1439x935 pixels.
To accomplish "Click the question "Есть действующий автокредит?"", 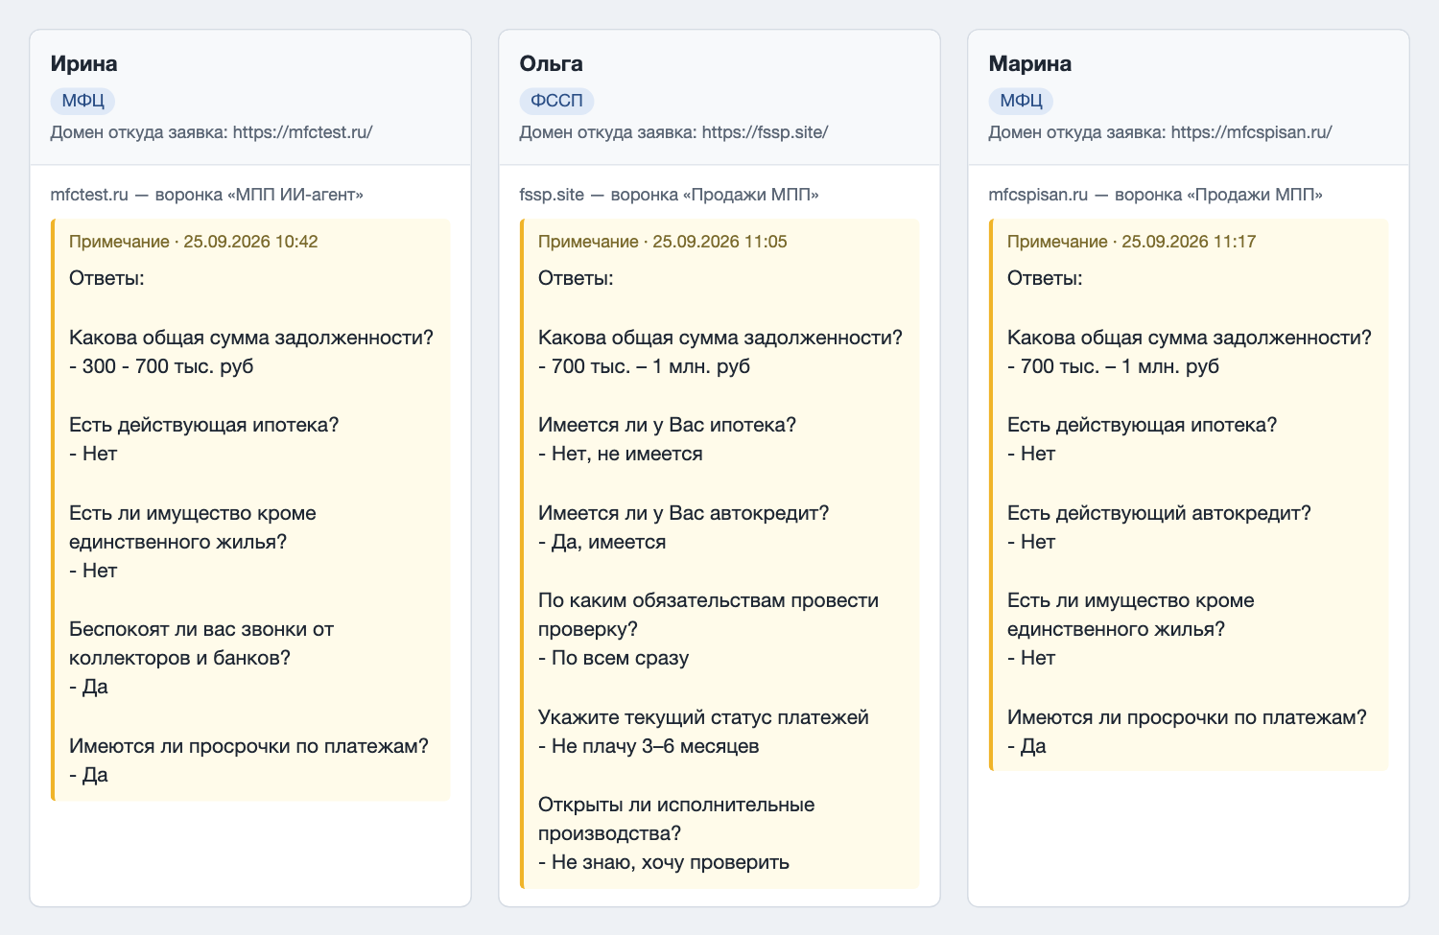I will [x=1159, y=513].
